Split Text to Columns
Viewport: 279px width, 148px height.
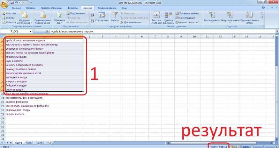[x=157, y=18]
